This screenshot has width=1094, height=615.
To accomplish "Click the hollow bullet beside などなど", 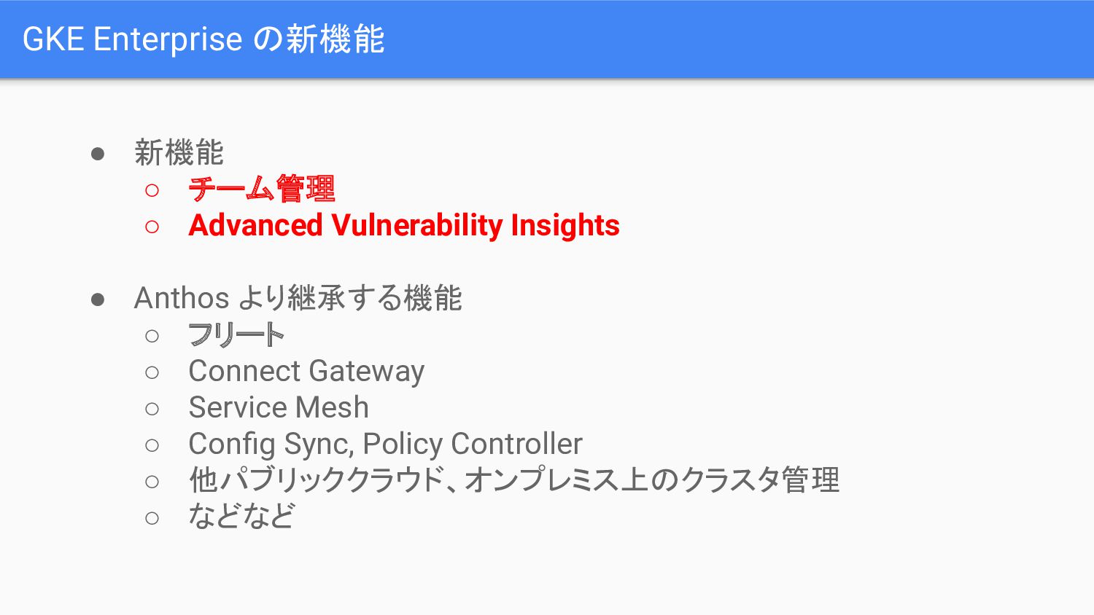I will pyautogui.click(x=152, y=518).
